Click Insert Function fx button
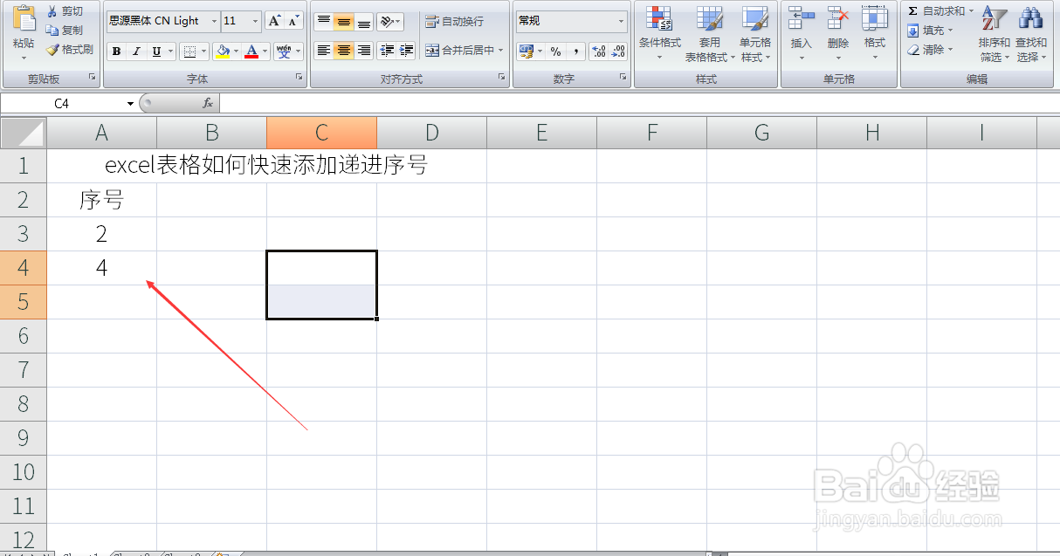The height and width of the screenshot is (556, 1060). 208,103
